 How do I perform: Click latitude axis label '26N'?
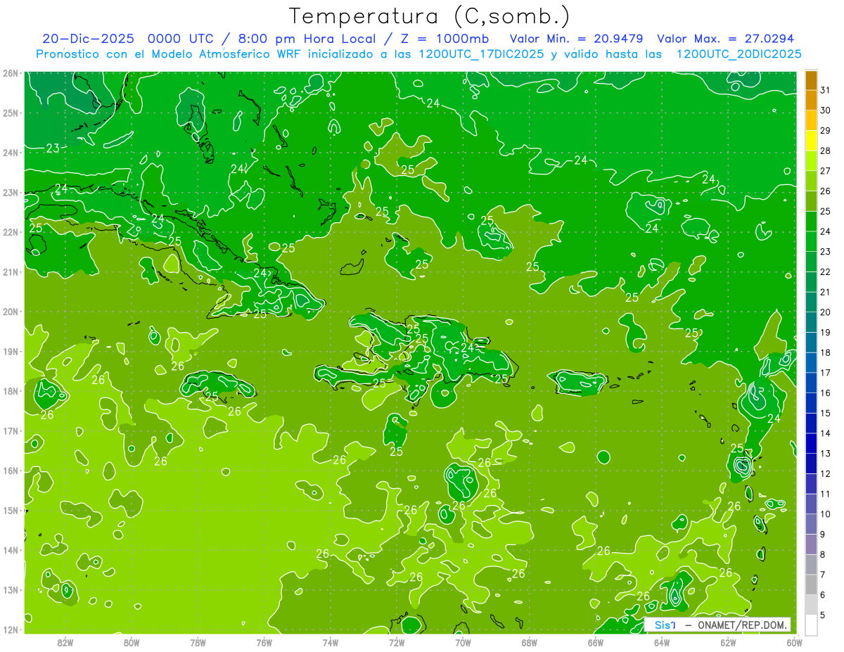point(11,72)
